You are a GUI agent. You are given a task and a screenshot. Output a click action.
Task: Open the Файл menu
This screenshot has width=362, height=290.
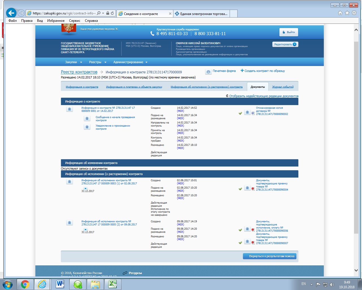coord(12,21)
